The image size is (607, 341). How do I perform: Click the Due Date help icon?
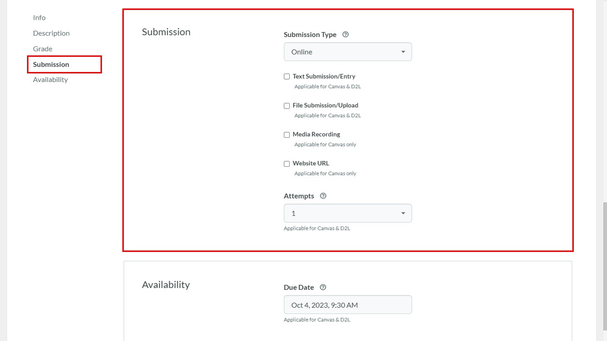[323, 287]
